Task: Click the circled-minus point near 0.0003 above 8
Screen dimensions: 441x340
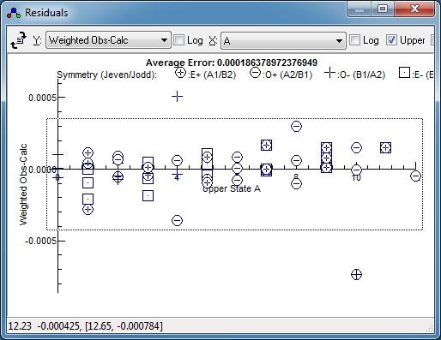Action: [x=296, y=126]
